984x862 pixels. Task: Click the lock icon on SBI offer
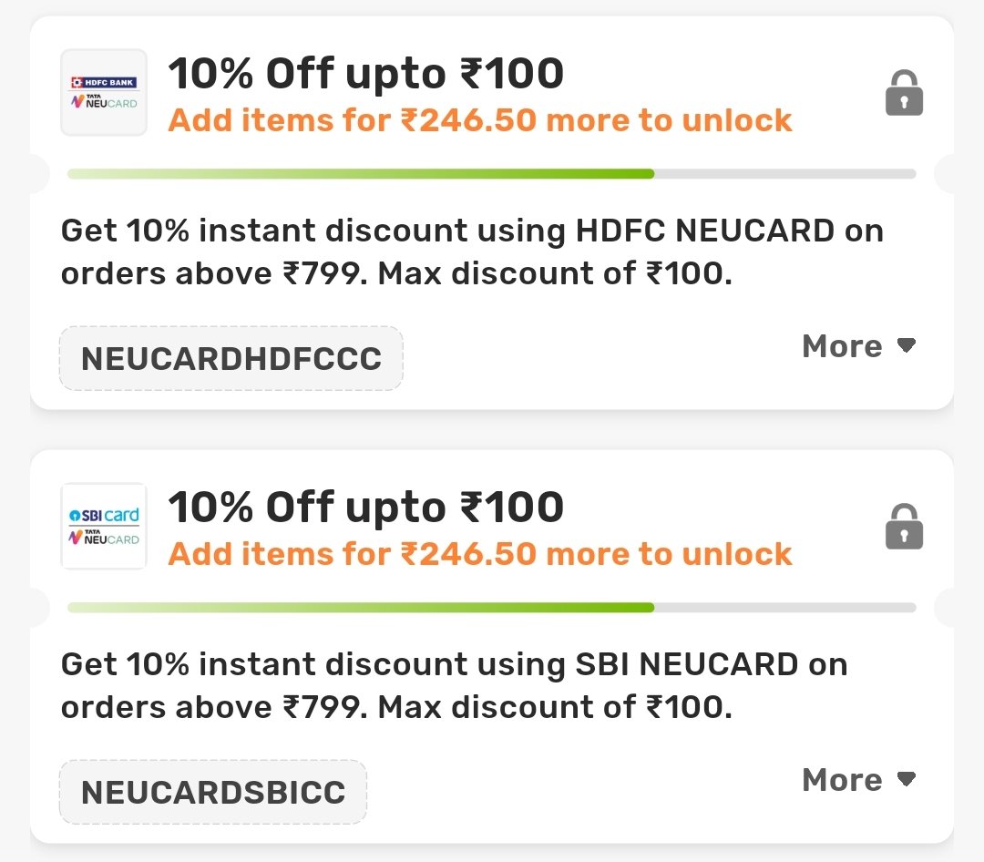[x=904, y=527]
